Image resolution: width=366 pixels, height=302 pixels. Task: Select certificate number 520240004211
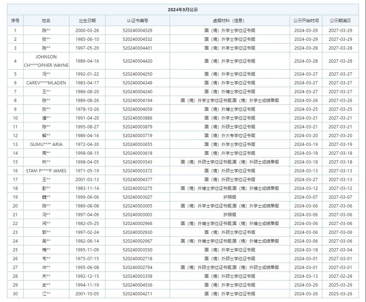click(x=138, y=294)
